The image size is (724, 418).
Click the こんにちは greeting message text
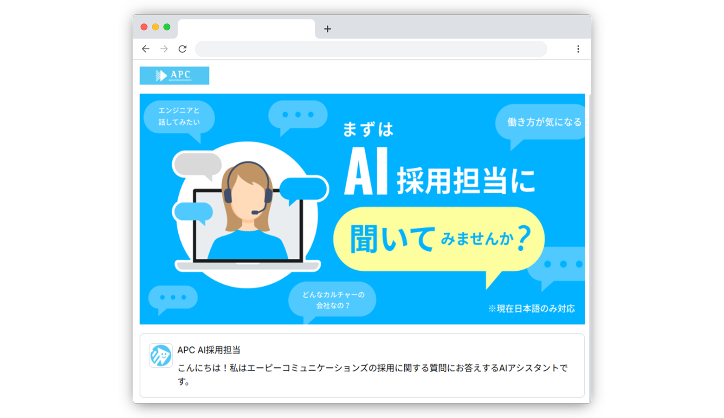click(x=373, y=374)
